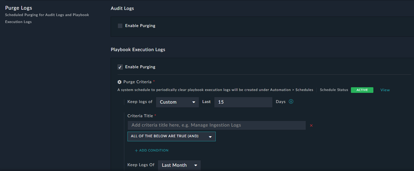The width and height of the screenshot is (414, 171).
Task: Click the ACTIVE schedule status badge
Action: click(362, 90)
